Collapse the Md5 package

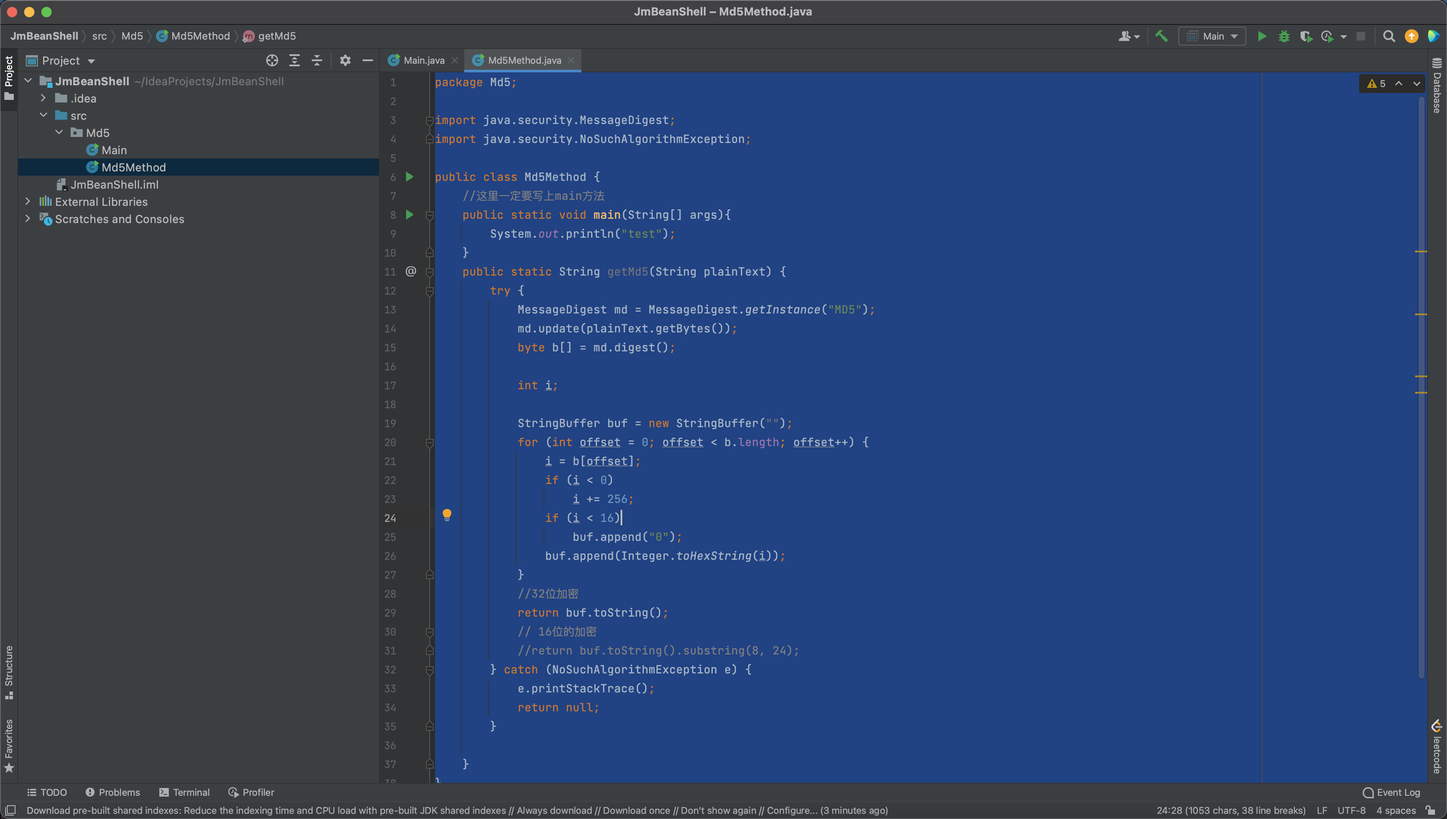point(59,132)
